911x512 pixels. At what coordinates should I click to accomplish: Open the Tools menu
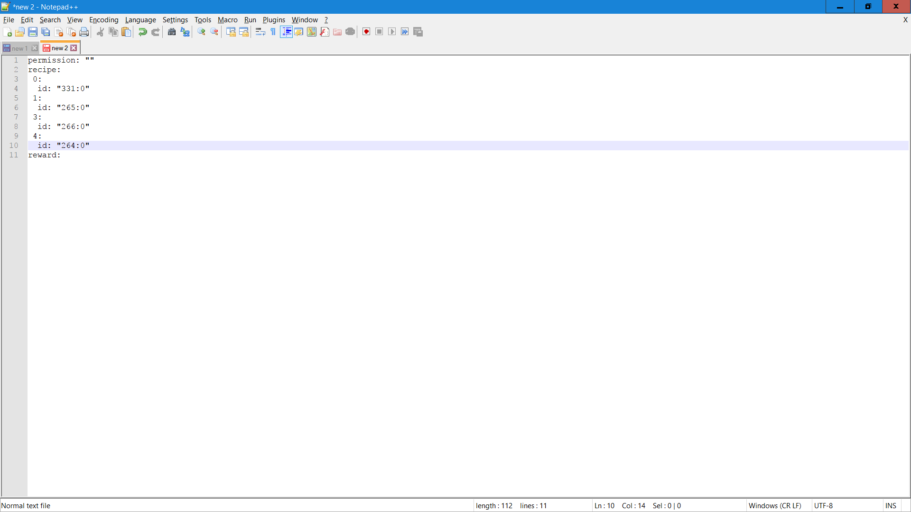tap(203, 20)
